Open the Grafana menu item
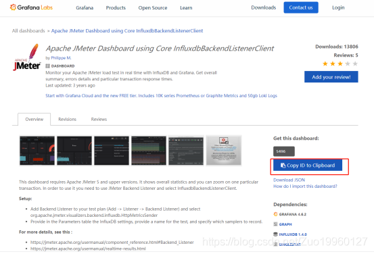This screenshot has width=374, height=254. pyautogui.click(x=85, y=8)
